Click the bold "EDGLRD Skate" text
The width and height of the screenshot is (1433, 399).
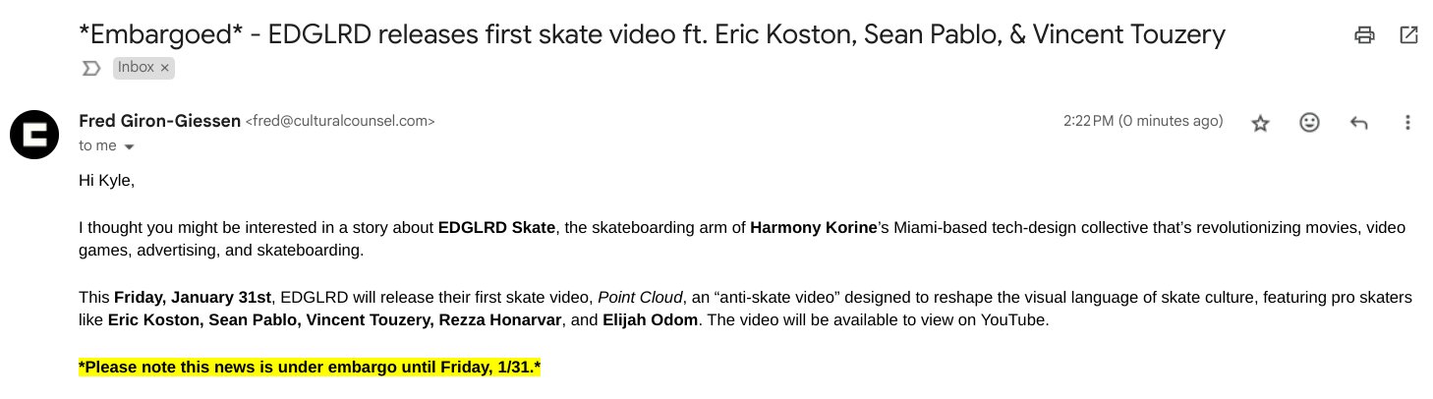[497, 228]
